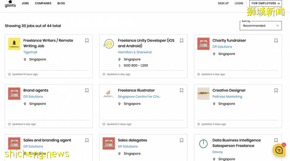Open the Sales delegates job title
290x161 pixels.
[132, 140]
